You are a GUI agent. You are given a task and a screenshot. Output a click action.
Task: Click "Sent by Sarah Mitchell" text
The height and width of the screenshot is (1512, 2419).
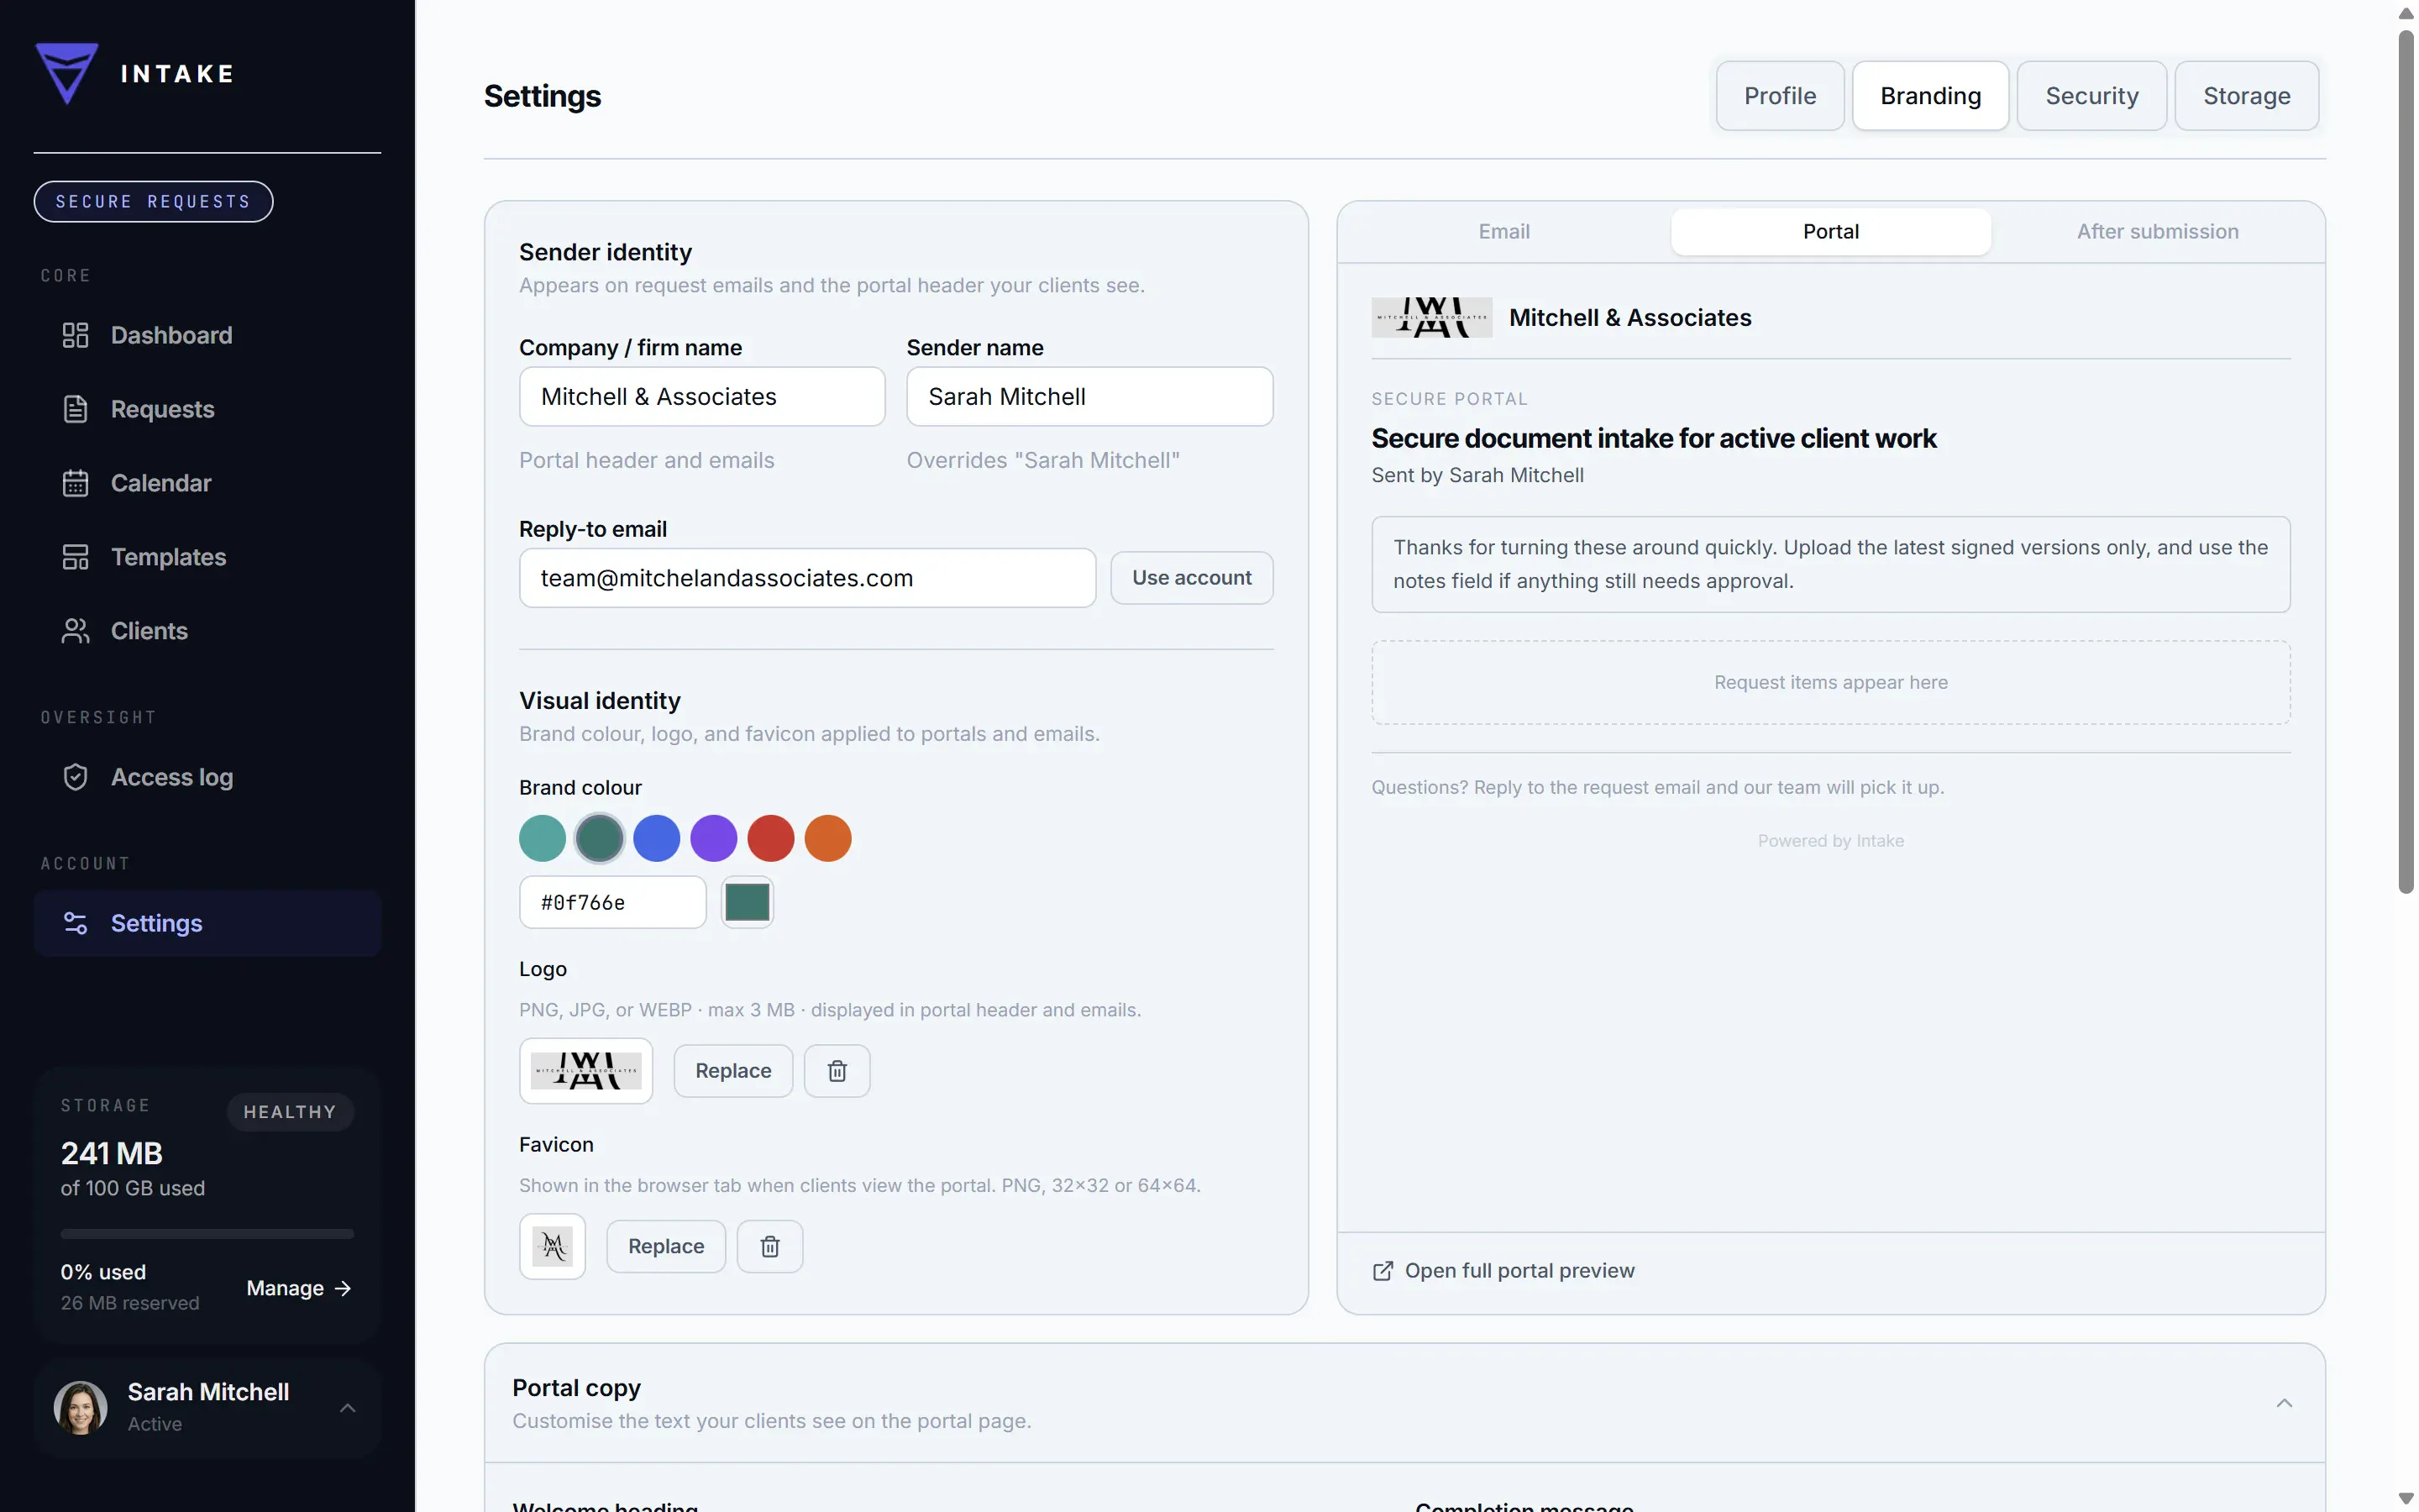(x=1477, y=475)
